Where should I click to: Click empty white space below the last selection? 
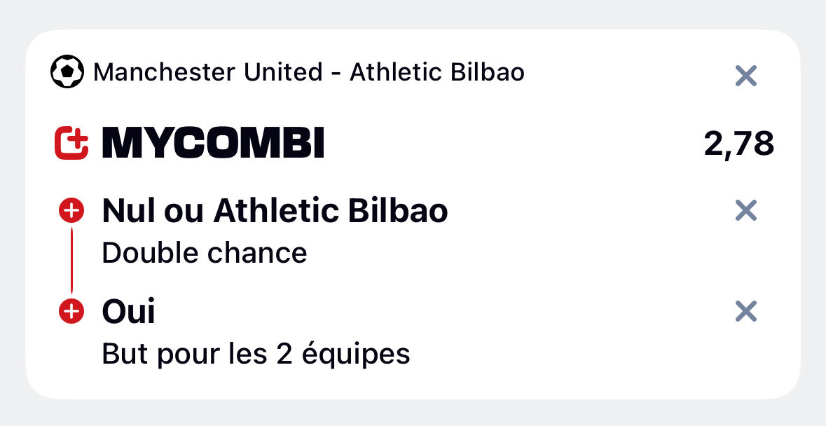coord(413,385)
